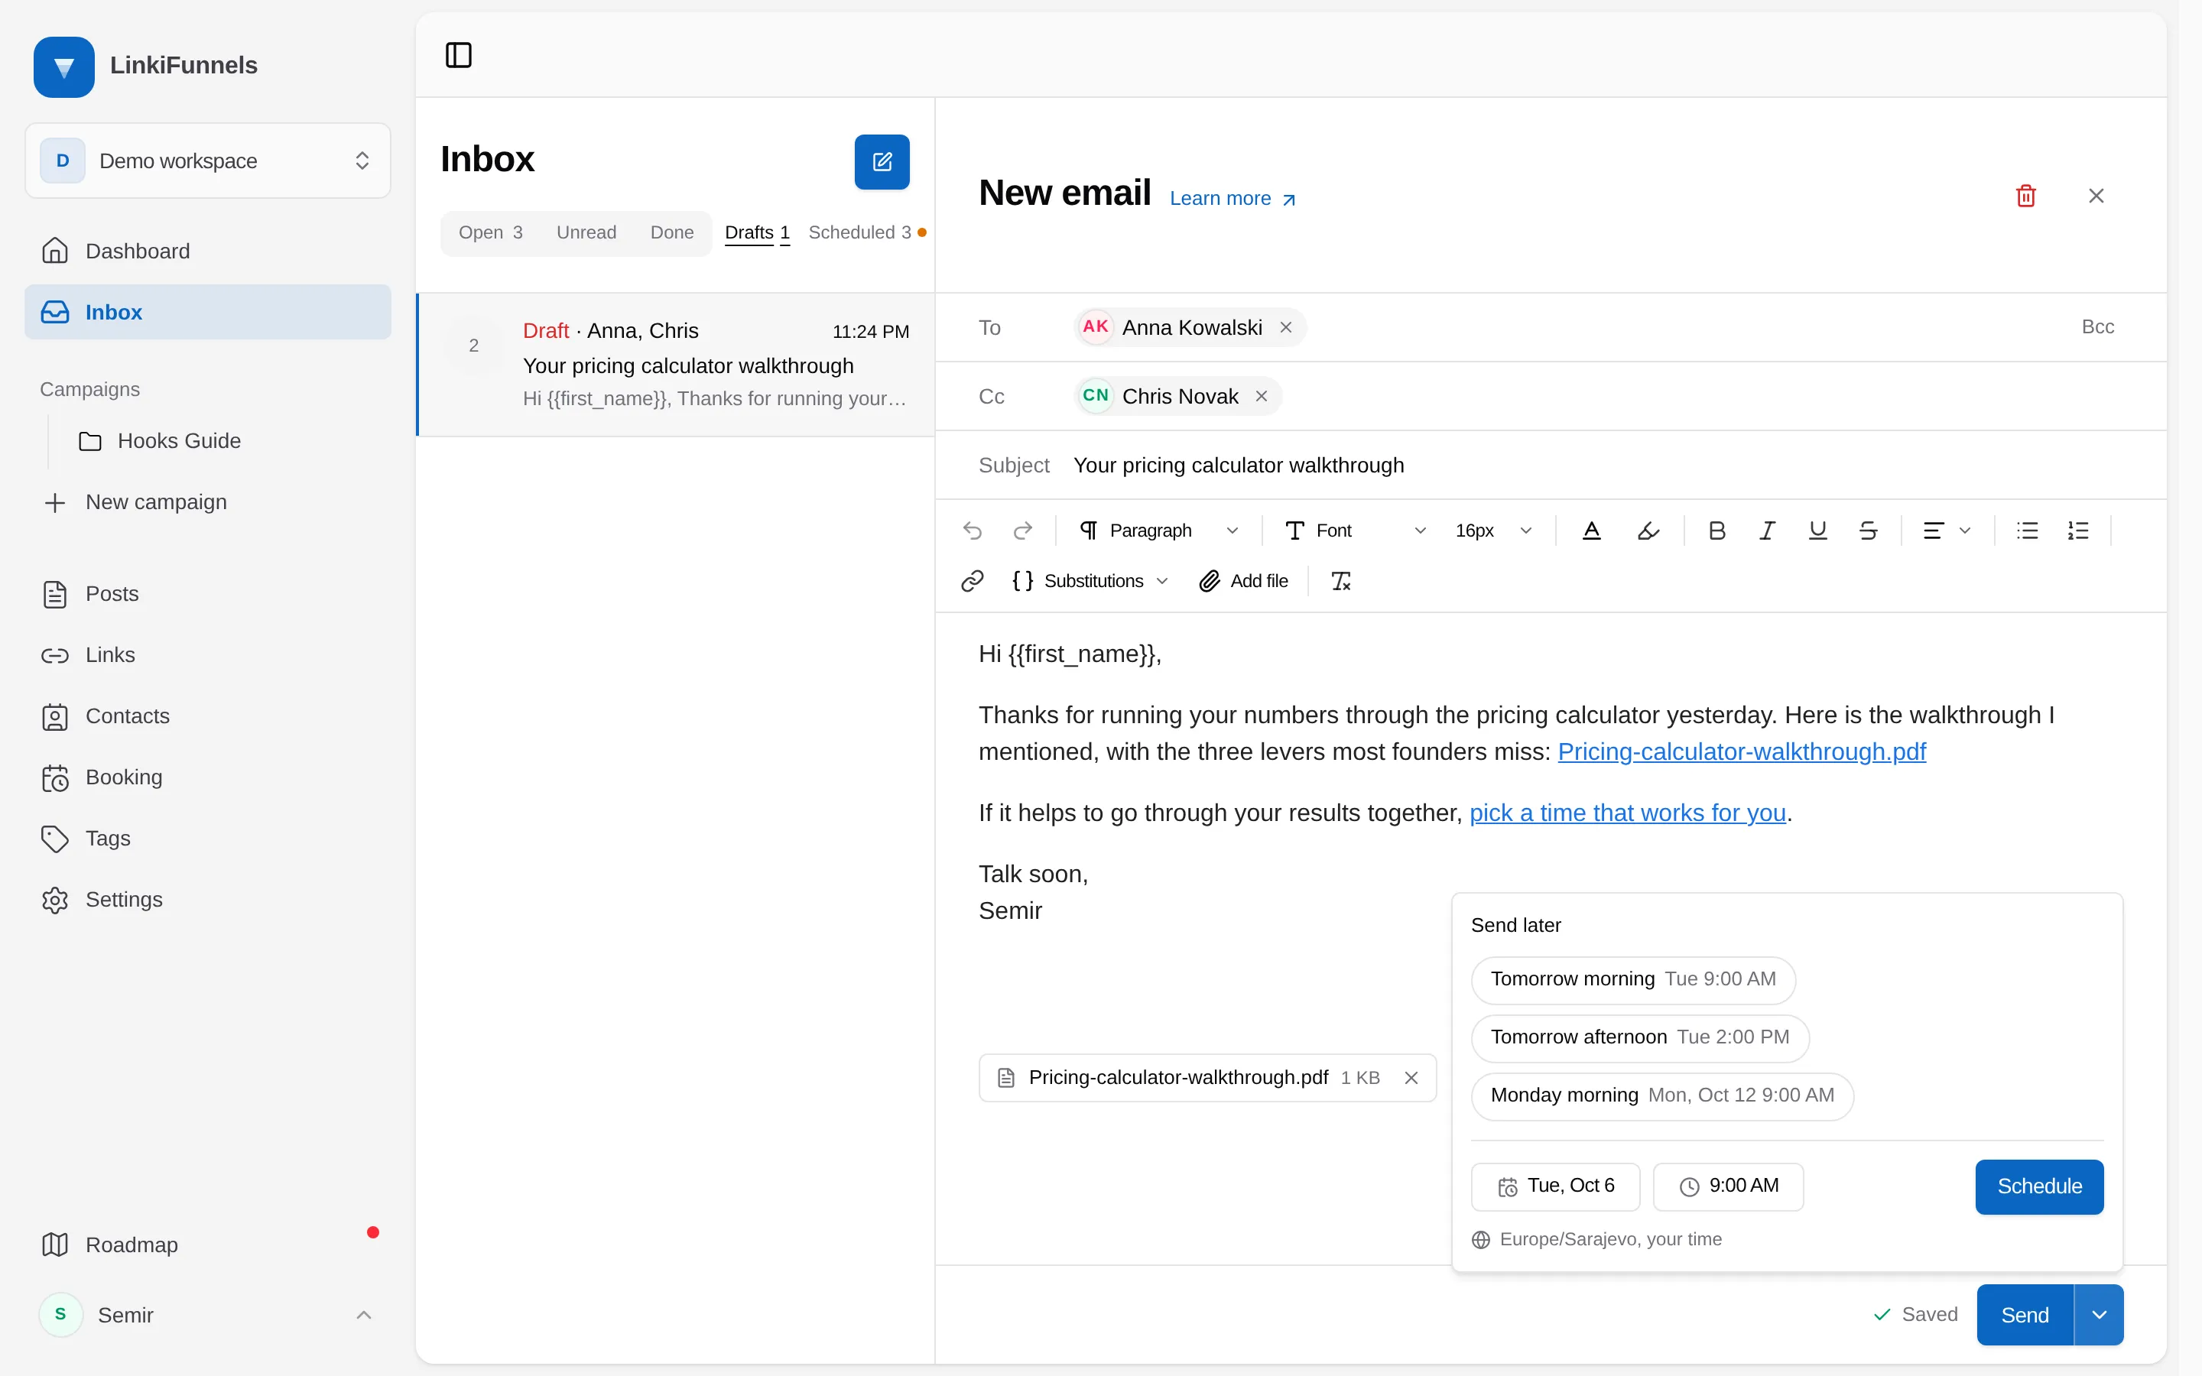Choose Tomorrow morning send option
This screenshot has height=1376, width=2202.
pos(1632,979)
